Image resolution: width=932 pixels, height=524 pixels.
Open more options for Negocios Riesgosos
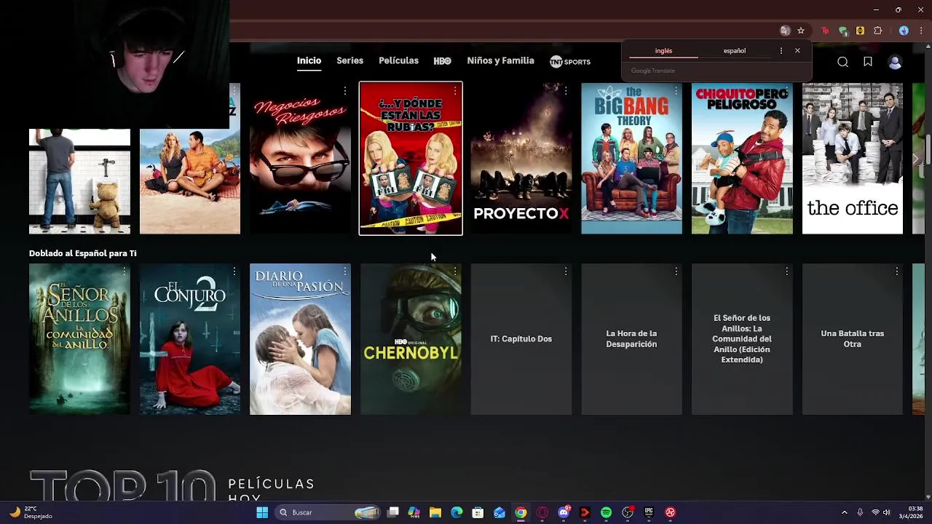344,91
